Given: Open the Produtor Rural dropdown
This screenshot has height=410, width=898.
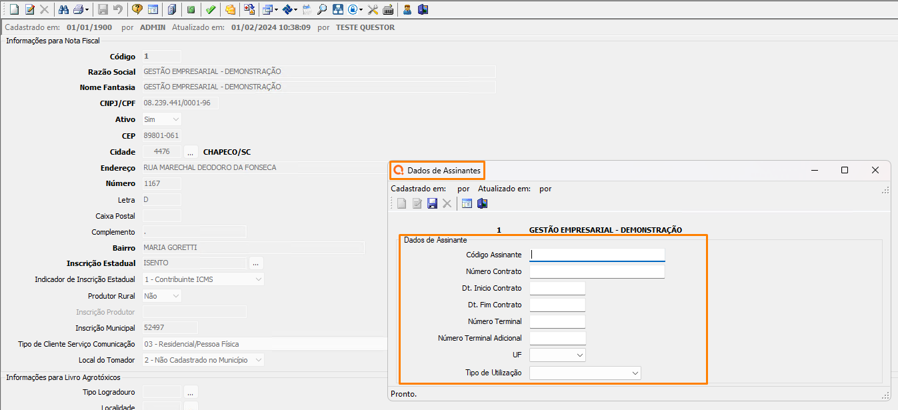Looking at the screenshot, I should (x=175, y=296).
